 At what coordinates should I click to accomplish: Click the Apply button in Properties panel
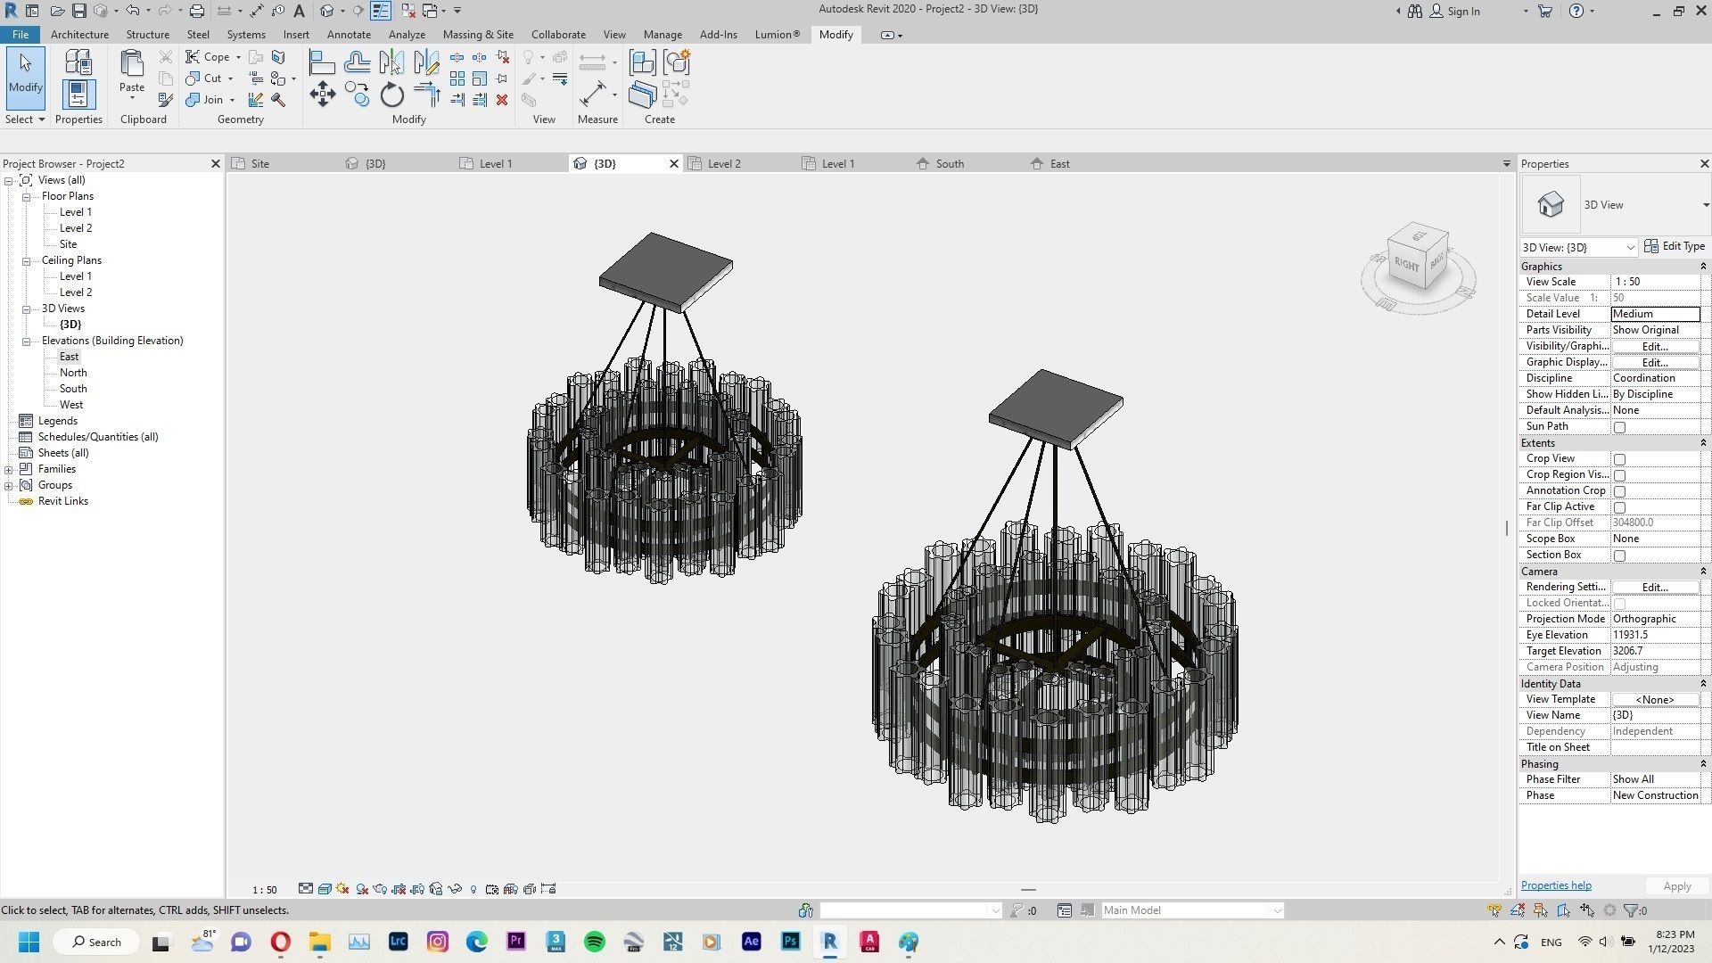coord(1675,885)
